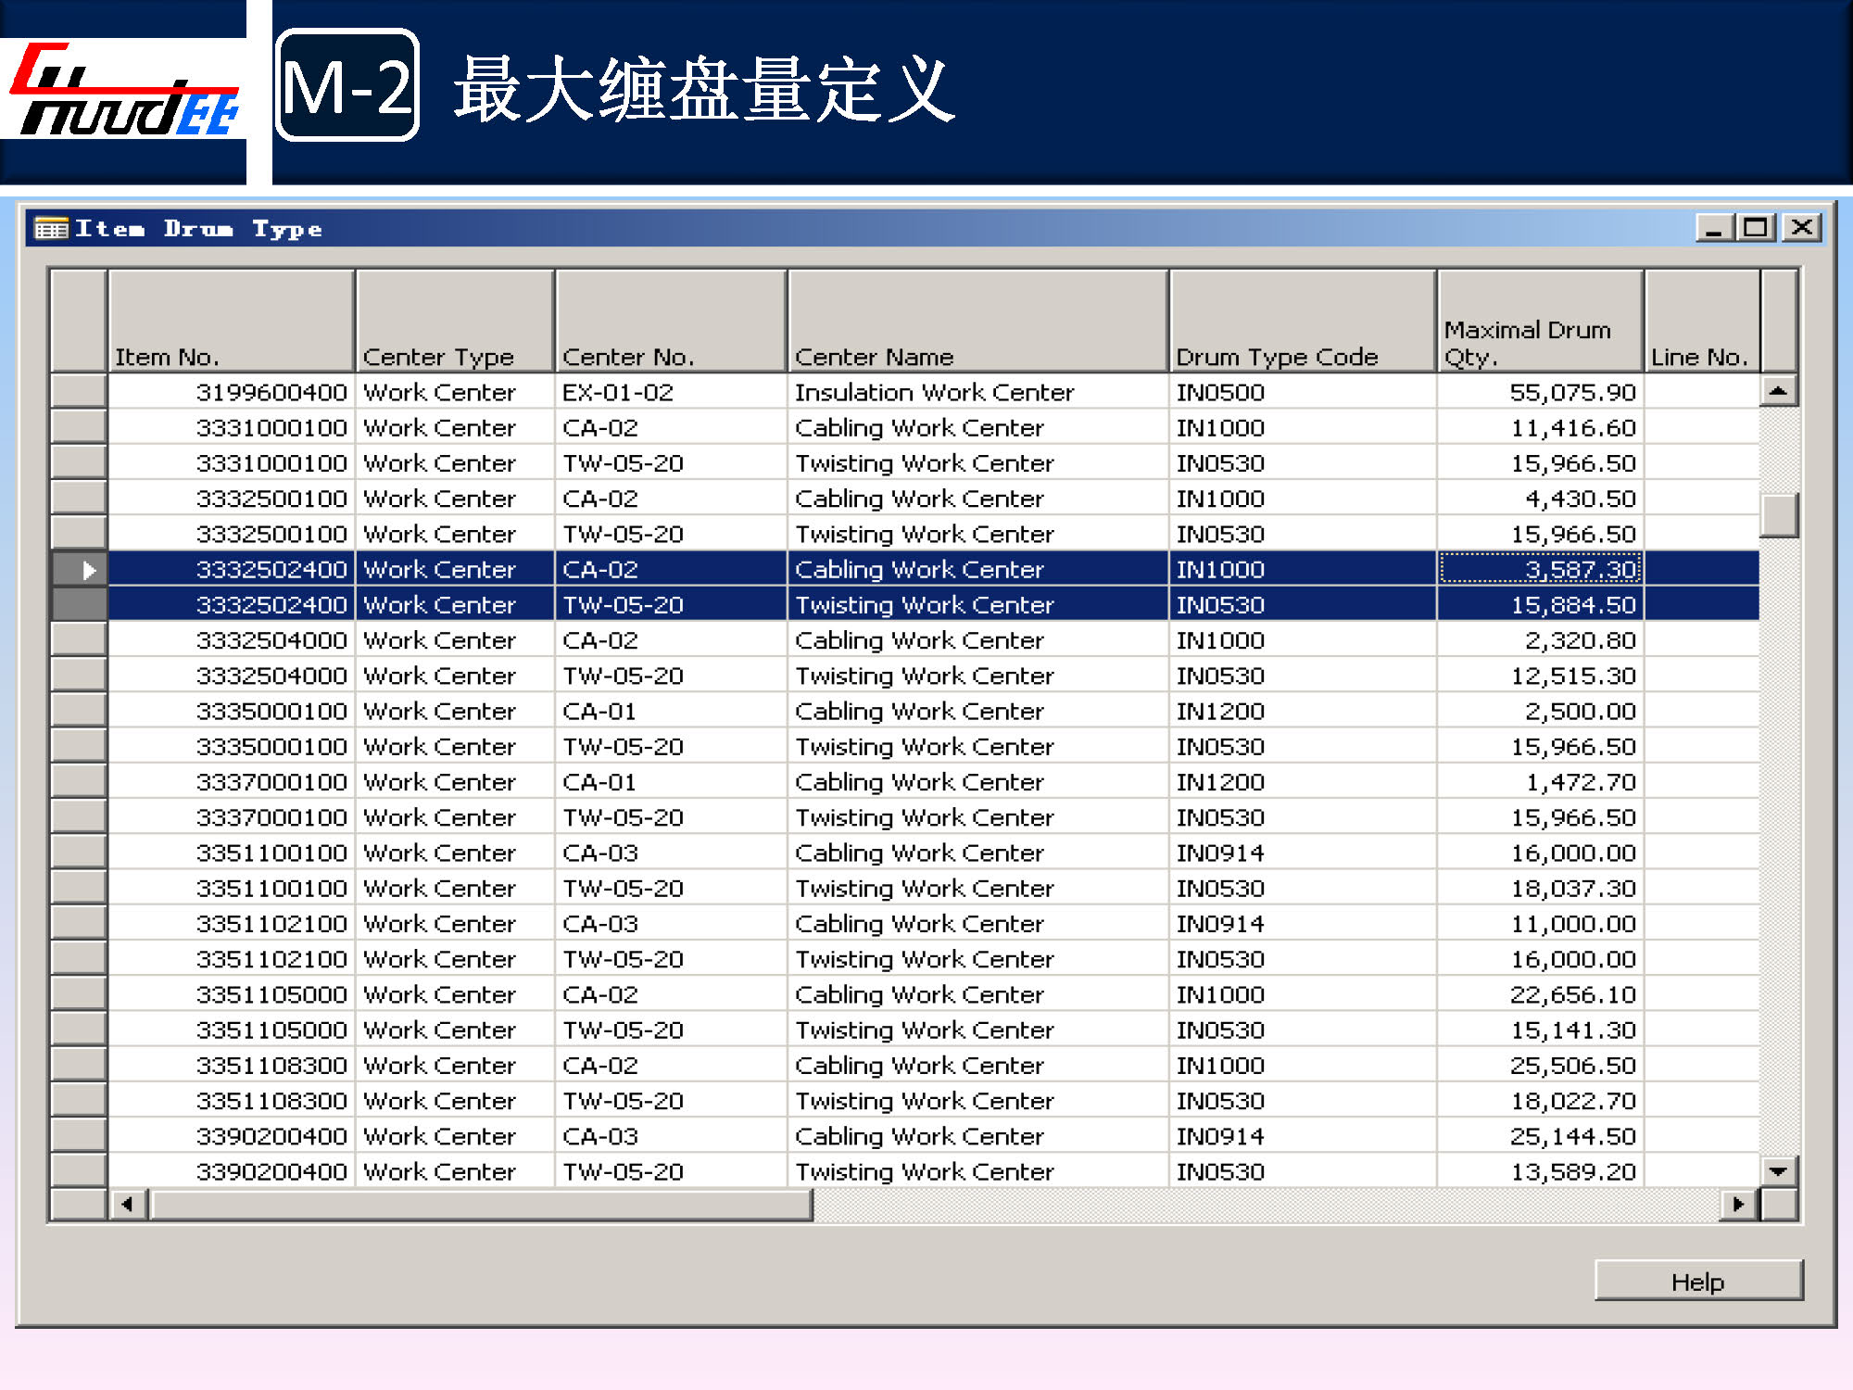Viewport: 1853px width, 1390px height.
Task: Click the horizontal scrollbar left arrow
Action: point(128,1204)
